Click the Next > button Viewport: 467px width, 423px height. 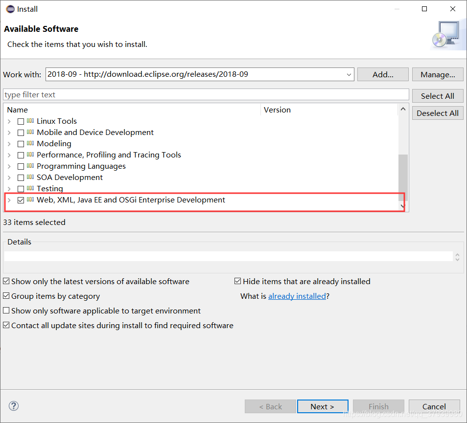(323, 406)
